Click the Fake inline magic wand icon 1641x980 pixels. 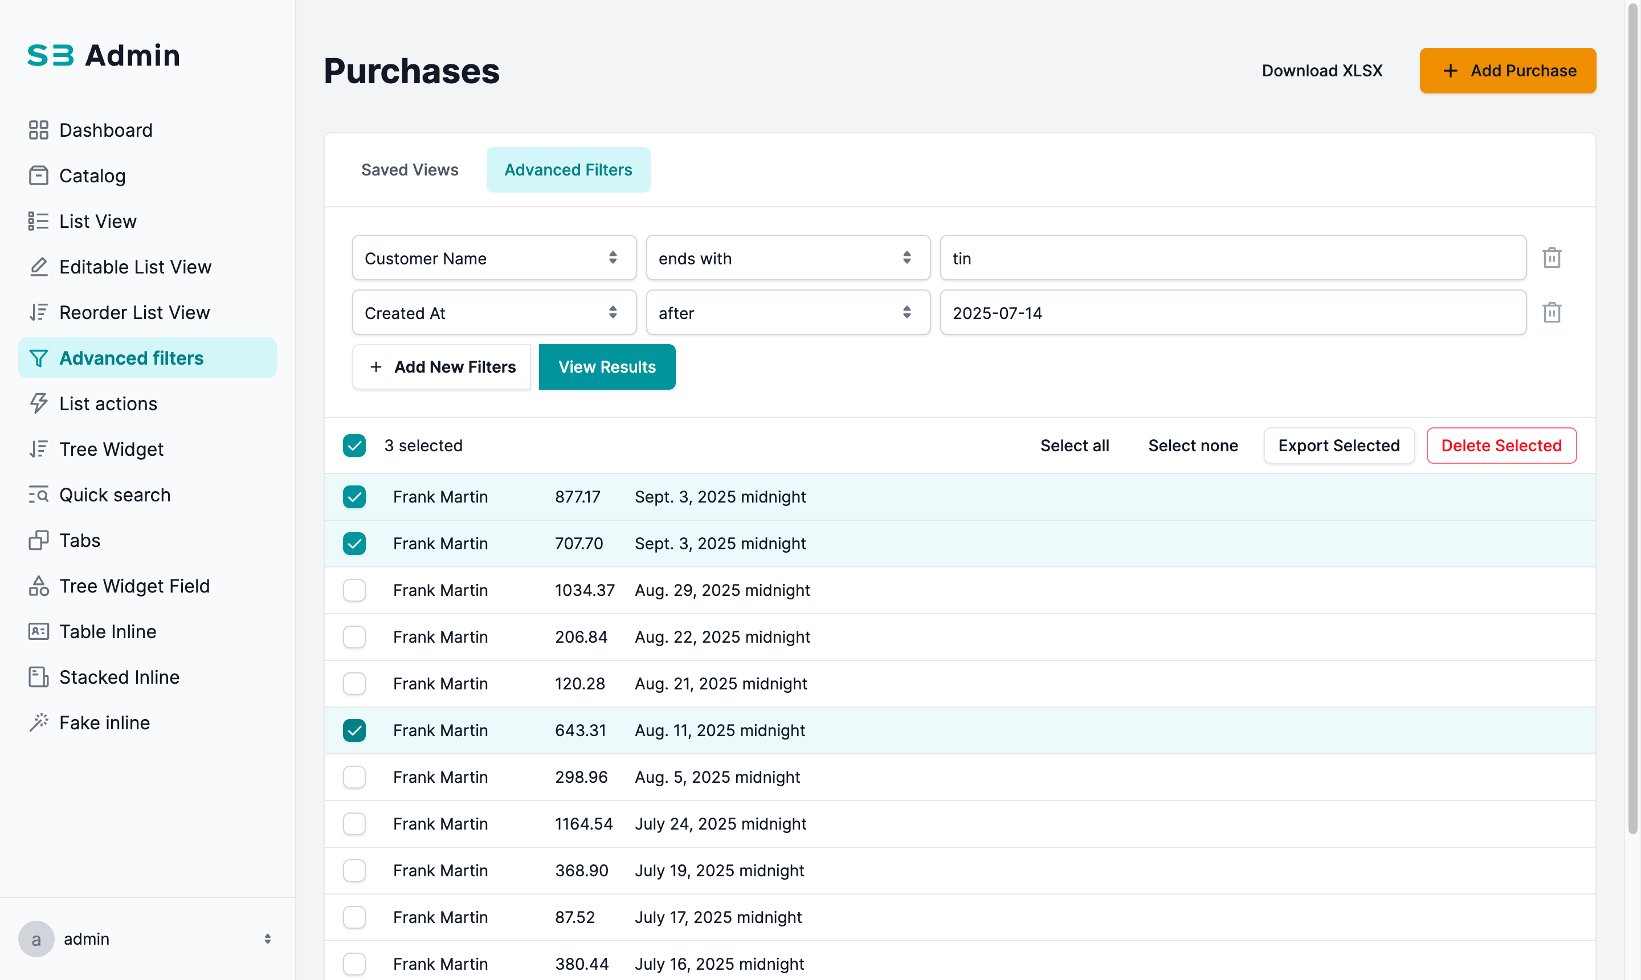click(x=38, y=722)
